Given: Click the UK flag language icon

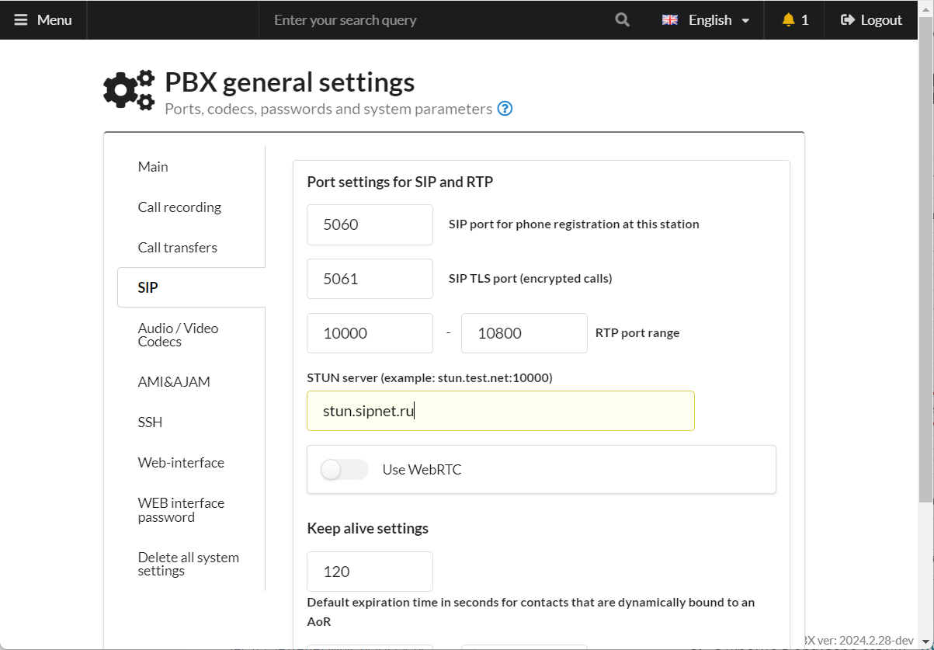Looking at the screenshot, I should click(x=669, y=20).
